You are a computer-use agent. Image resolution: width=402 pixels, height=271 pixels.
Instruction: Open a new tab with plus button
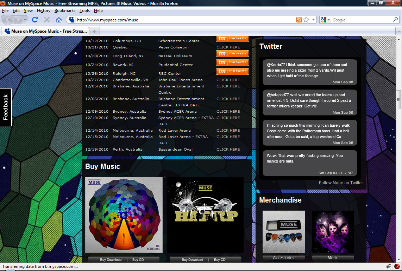point(95,31)
